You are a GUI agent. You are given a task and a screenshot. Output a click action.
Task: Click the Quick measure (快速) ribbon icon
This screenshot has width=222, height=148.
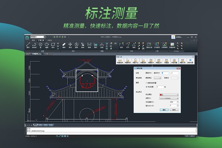tap(102, 45)
